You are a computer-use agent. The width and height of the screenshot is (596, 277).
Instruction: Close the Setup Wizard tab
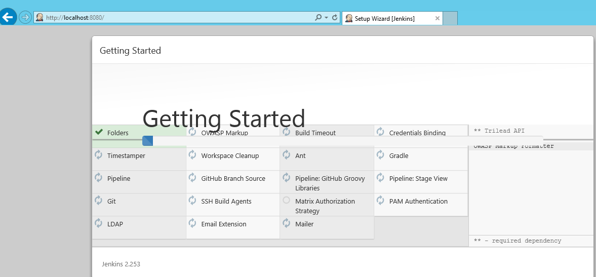[437, 18]
